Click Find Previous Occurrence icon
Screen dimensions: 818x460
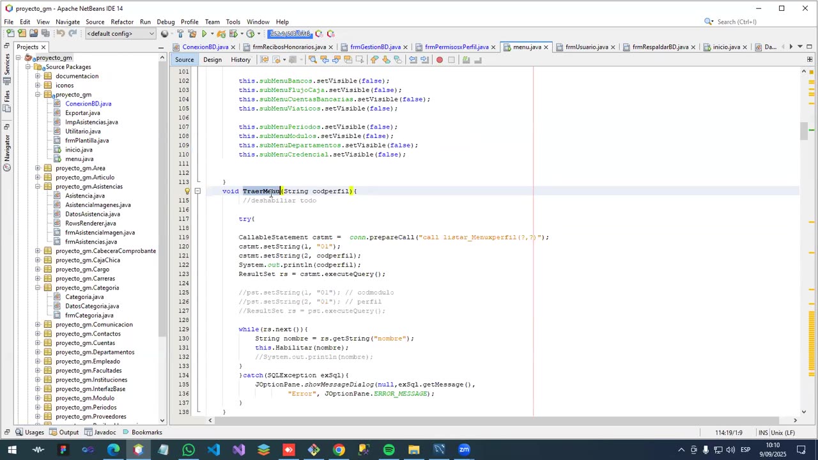(325, 59)
